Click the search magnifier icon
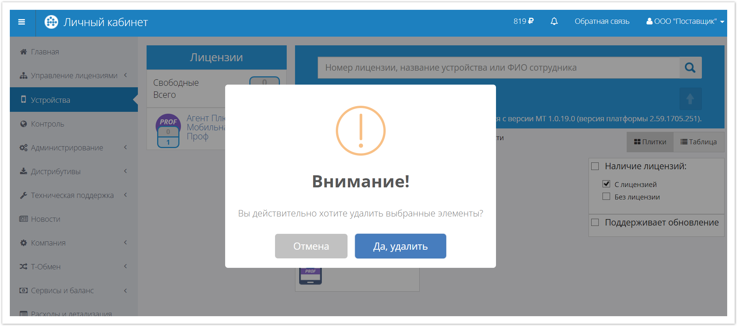 690,68
